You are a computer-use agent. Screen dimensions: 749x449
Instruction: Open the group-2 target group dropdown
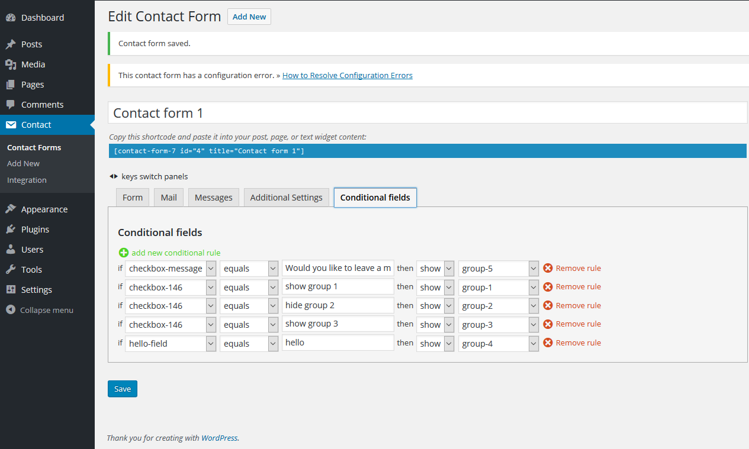(499, 306)
